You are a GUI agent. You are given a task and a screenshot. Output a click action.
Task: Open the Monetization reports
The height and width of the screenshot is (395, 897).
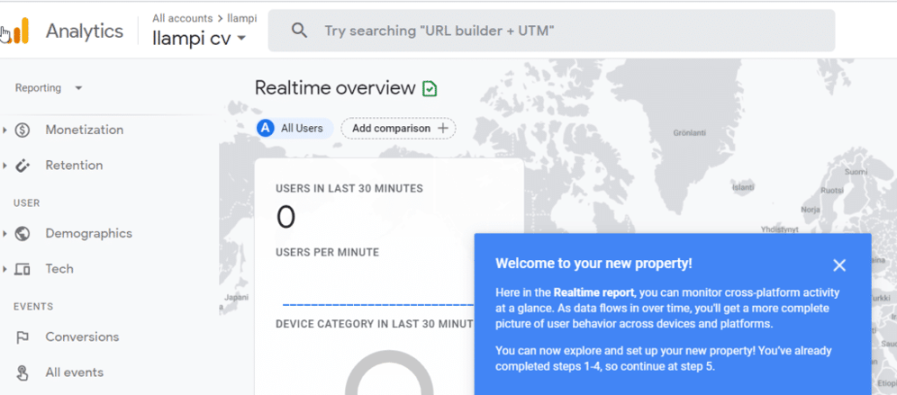pyautogui.click(x=84, y=130)
